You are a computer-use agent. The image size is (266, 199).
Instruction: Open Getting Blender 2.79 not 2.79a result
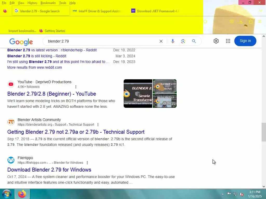[x=76, y=132]
